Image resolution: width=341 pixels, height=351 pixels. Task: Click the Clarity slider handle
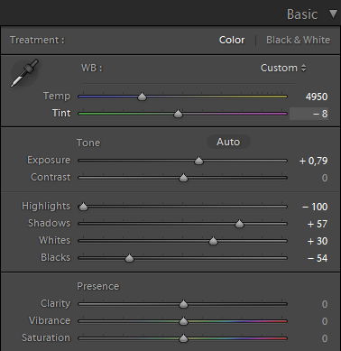183,304
